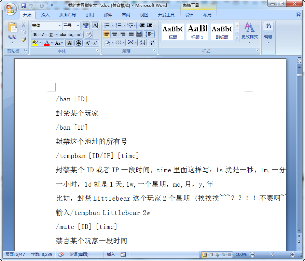Set center text alignment
The width and height of the screenshot is (305, 261).
pos(115,34)
